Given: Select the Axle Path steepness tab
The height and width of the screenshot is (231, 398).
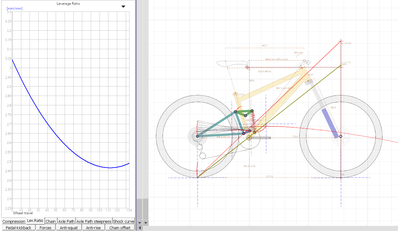Looking at the screenshot, I should pyautogui.click(x=94, y=221).
